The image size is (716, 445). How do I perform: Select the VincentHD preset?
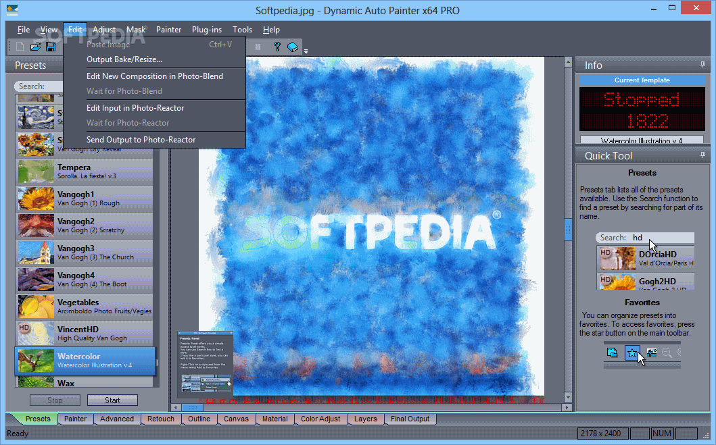pos(85,333)
